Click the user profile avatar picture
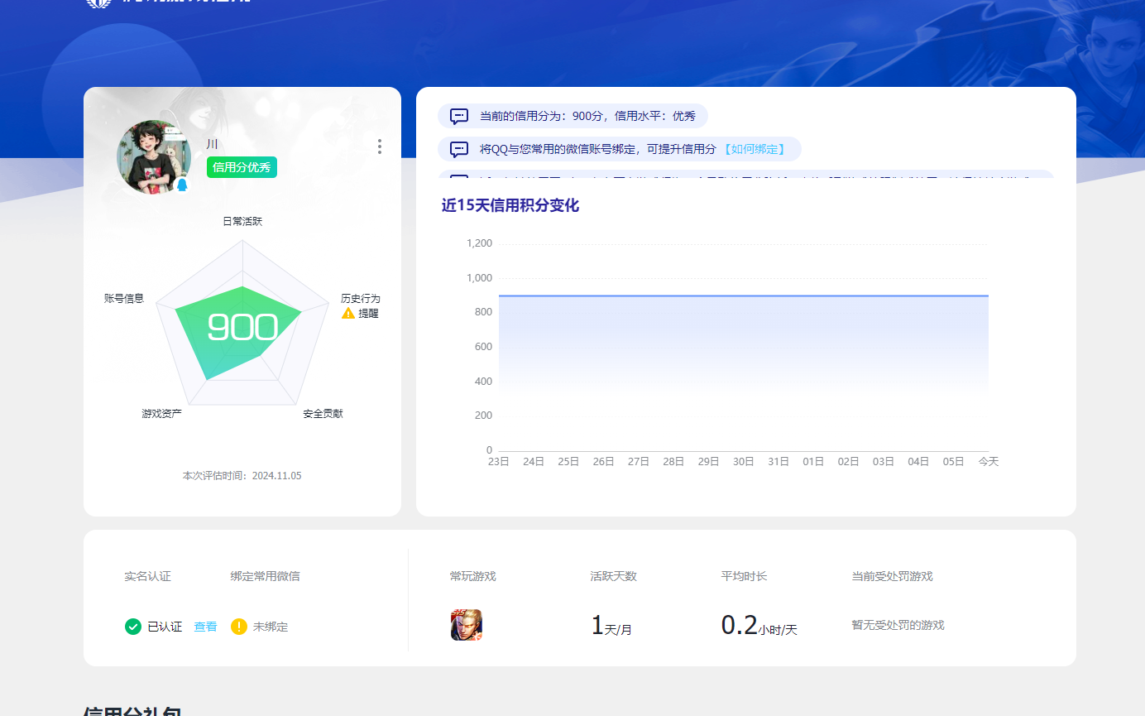 pos(154,157)
